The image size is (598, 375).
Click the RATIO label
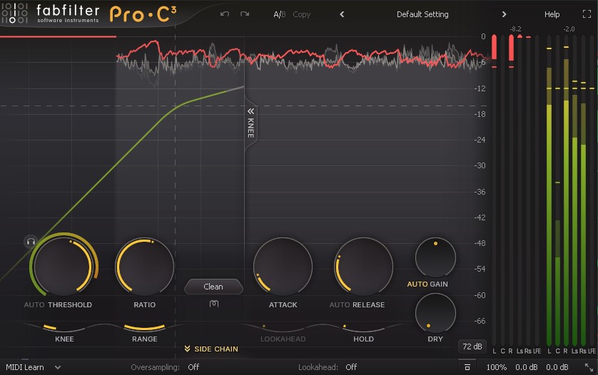pos(145,305)
